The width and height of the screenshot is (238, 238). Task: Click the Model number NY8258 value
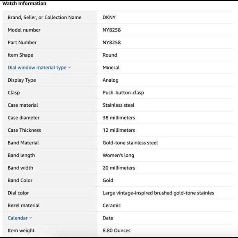pyautogui.click(x=112, y=30)
